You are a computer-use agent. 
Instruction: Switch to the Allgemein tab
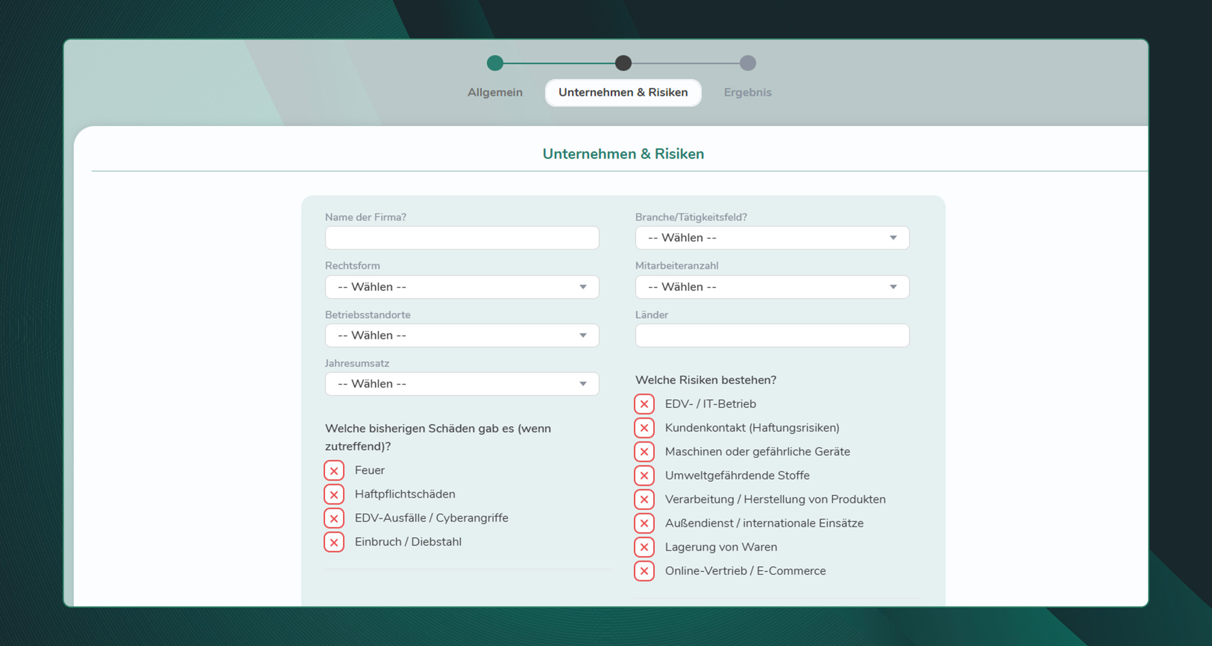[495, 92]
